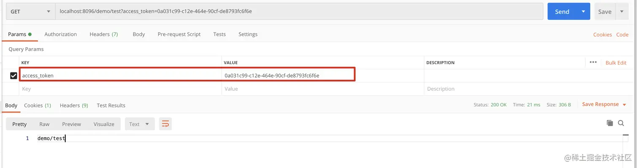Open the Text format dropdown
Image resolution: width=638 pixels, height=168 pixels.
click(140, 124)
